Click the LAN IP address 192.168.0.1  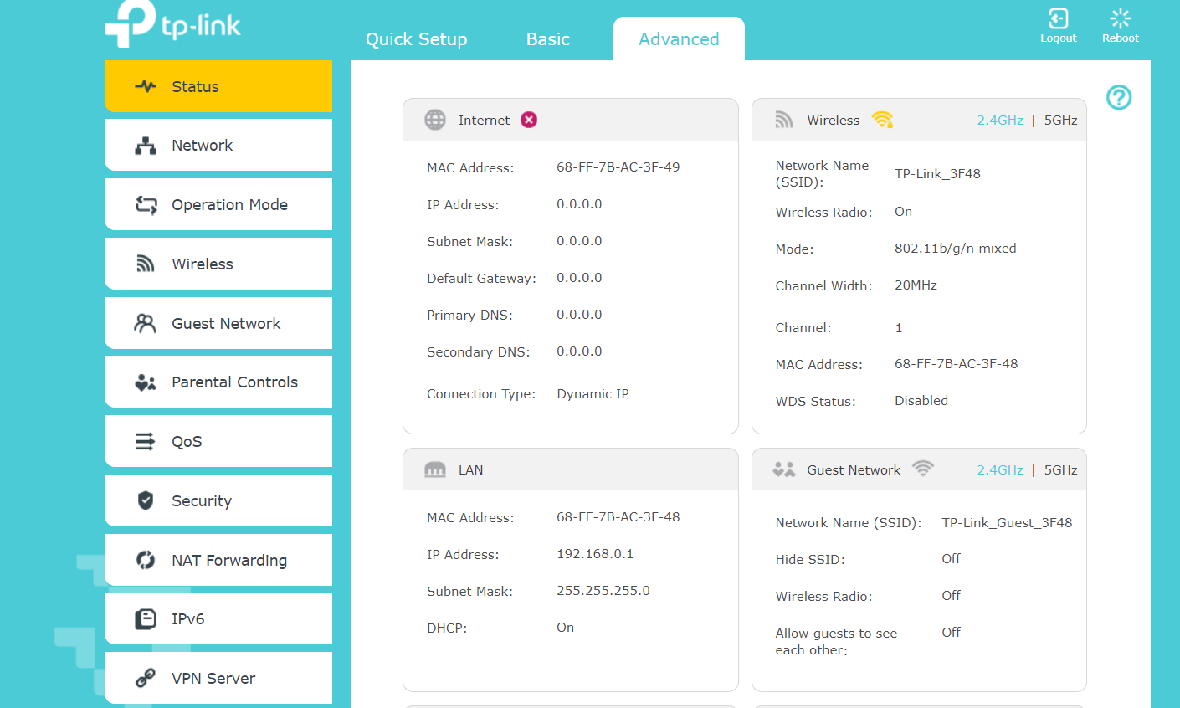click(x=595, y=554)
